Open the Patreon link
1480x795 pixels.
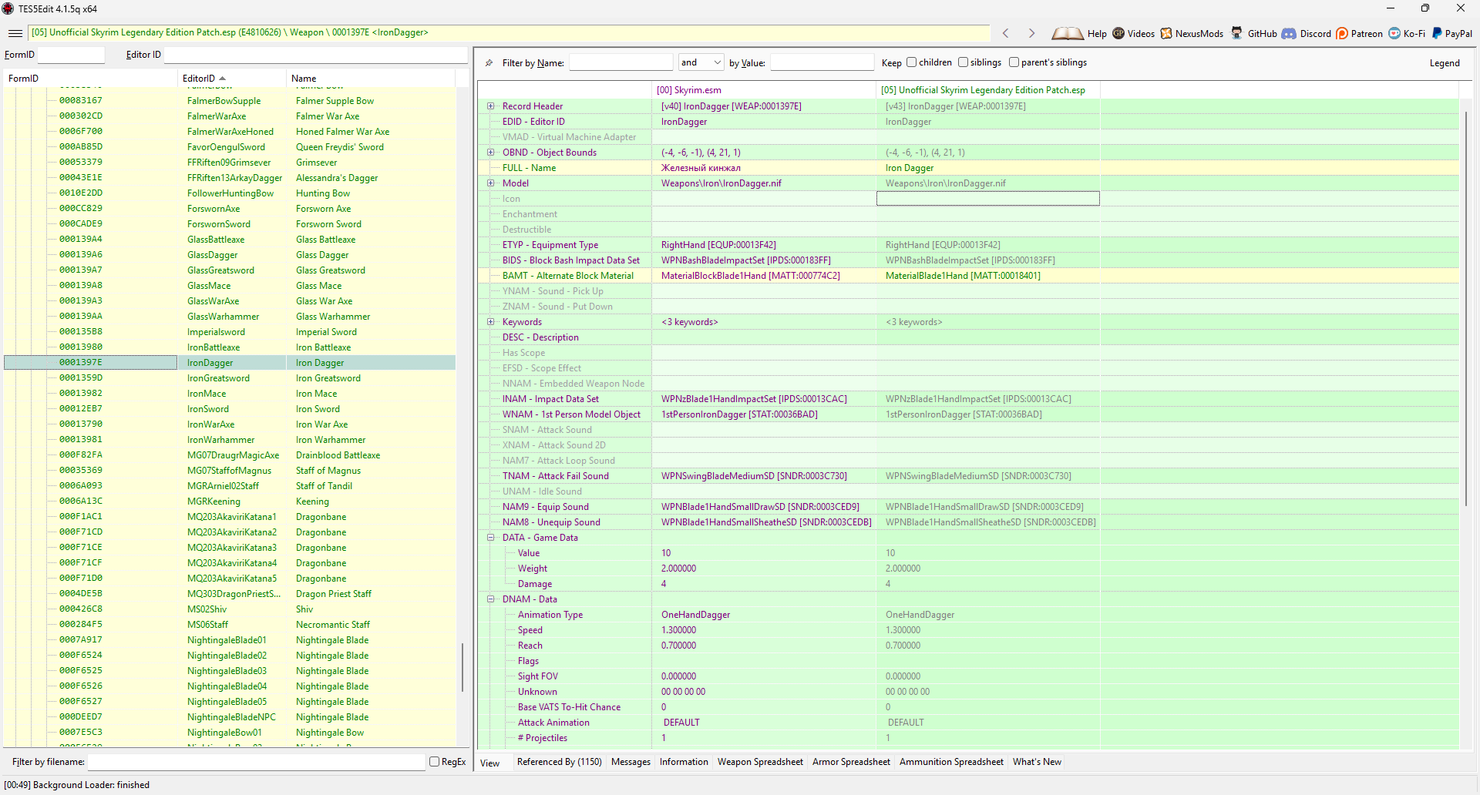click(1360, 33)
